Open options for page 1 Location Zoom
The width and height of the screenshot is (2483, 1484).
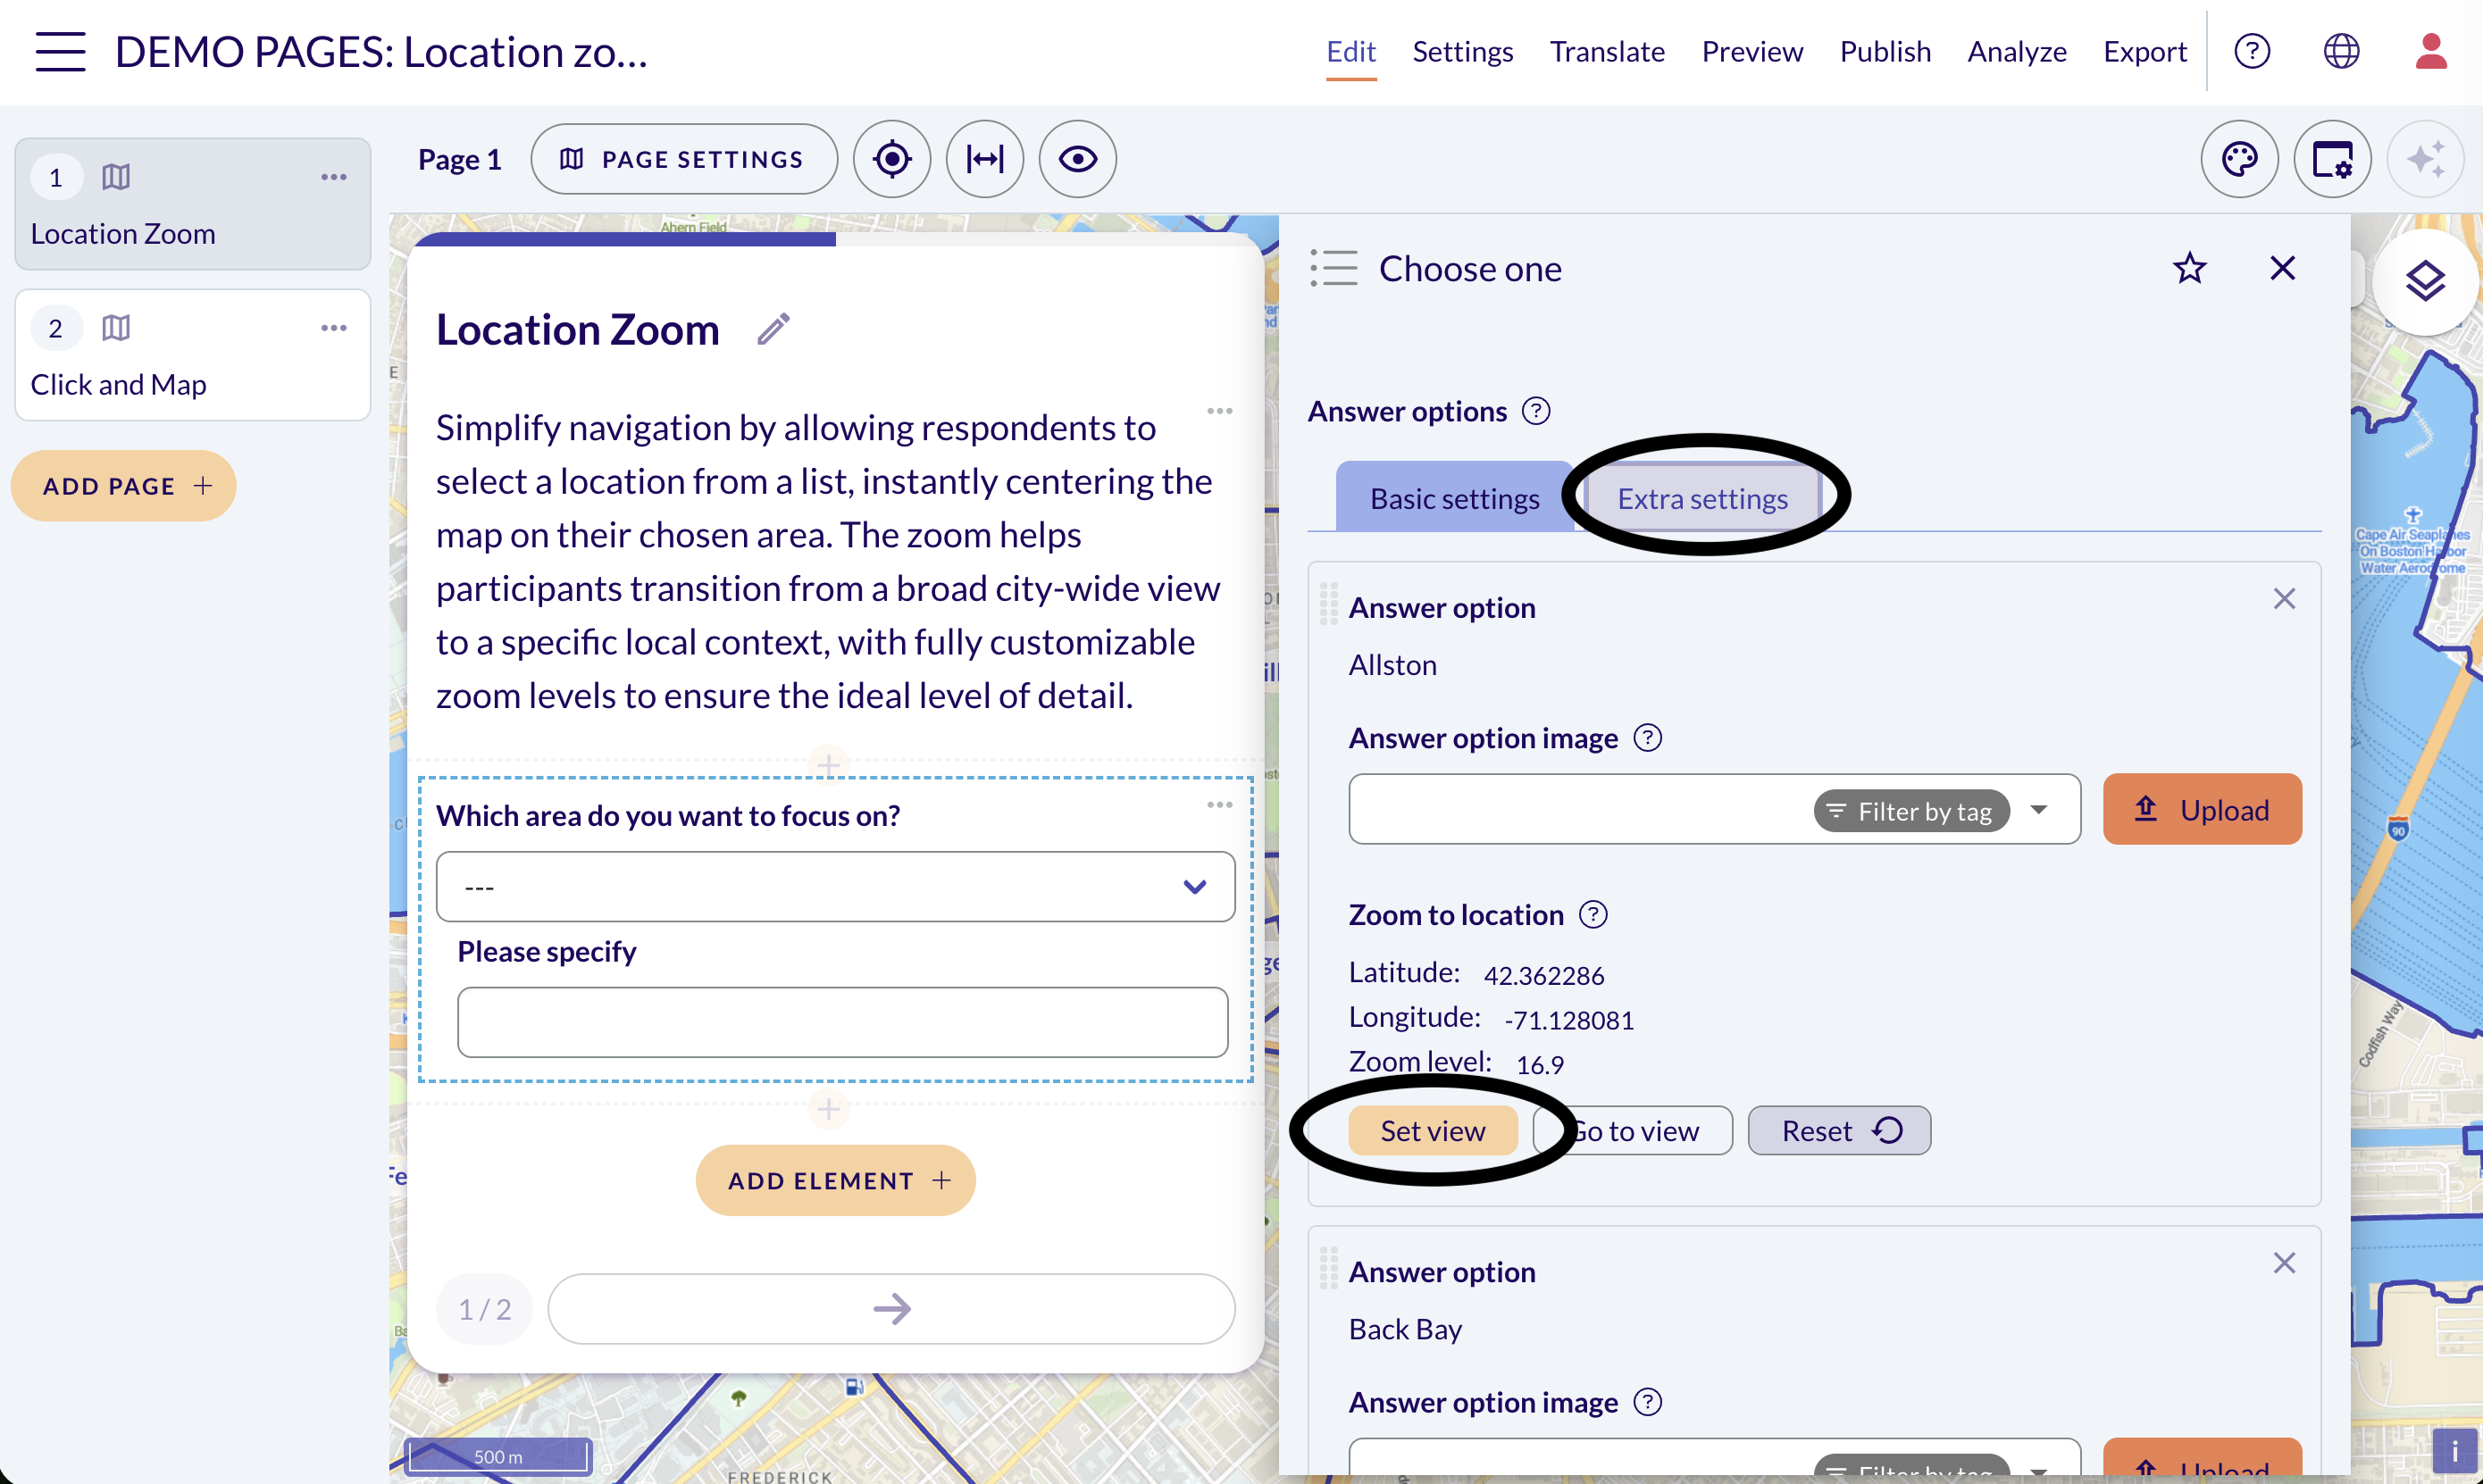[x=334, y=177]
